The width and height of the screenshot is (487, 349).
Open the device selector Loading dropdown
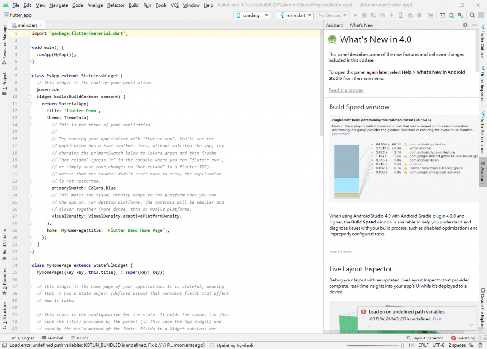pos(252,15)
